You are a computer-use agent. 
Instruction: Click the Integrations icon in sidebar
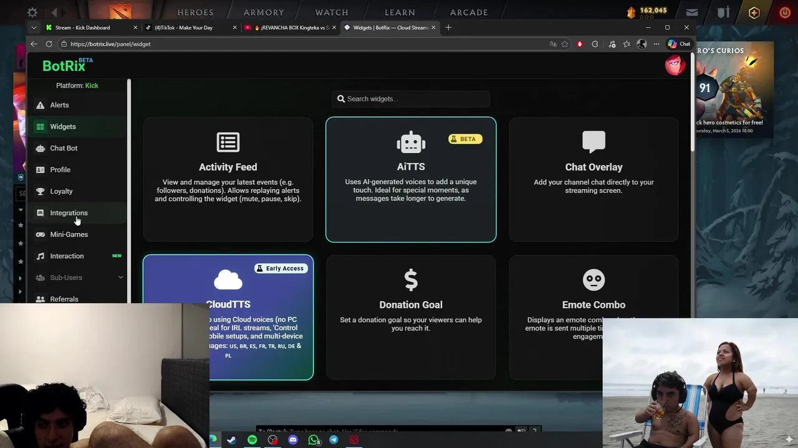pos(41,213)
